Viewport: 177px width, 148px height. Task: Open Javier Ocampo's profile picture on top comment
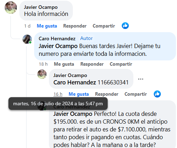[11, 8]
